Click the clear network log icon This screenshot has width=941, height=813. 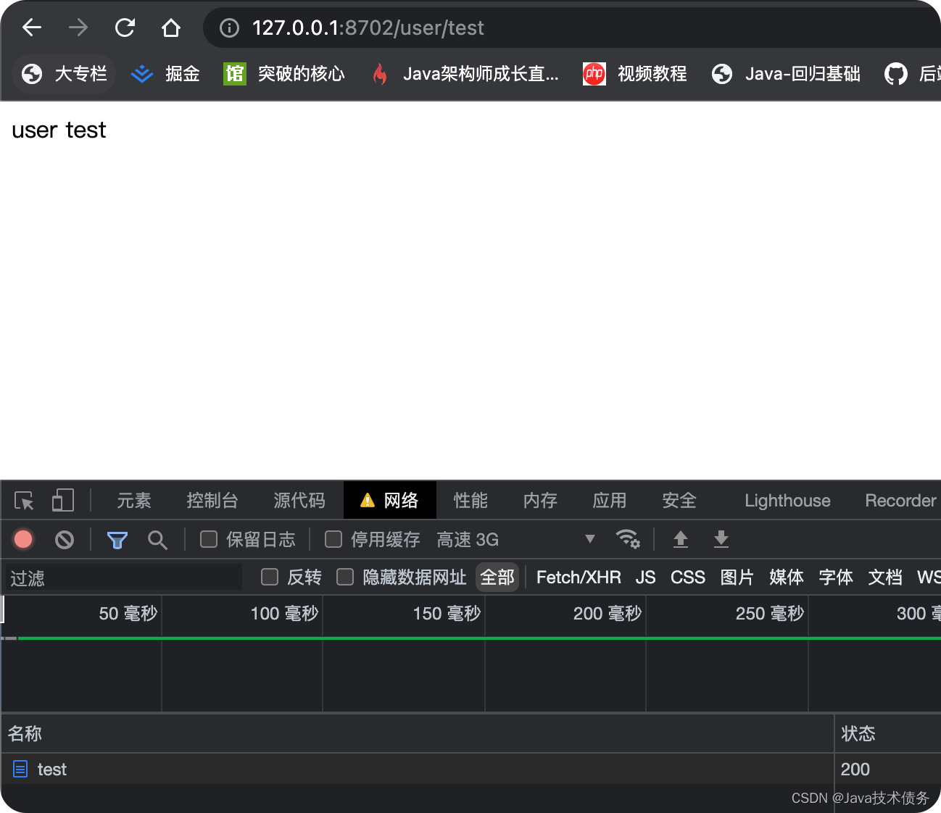click(65, 540)
